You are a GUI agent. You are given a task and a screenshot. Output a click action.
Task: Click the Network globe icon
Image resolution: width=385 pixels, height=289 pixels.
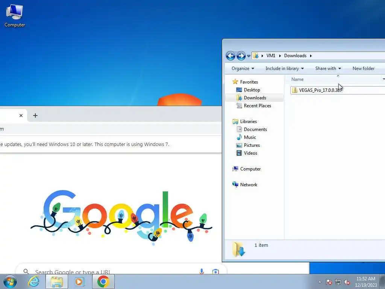coord(235,184)
